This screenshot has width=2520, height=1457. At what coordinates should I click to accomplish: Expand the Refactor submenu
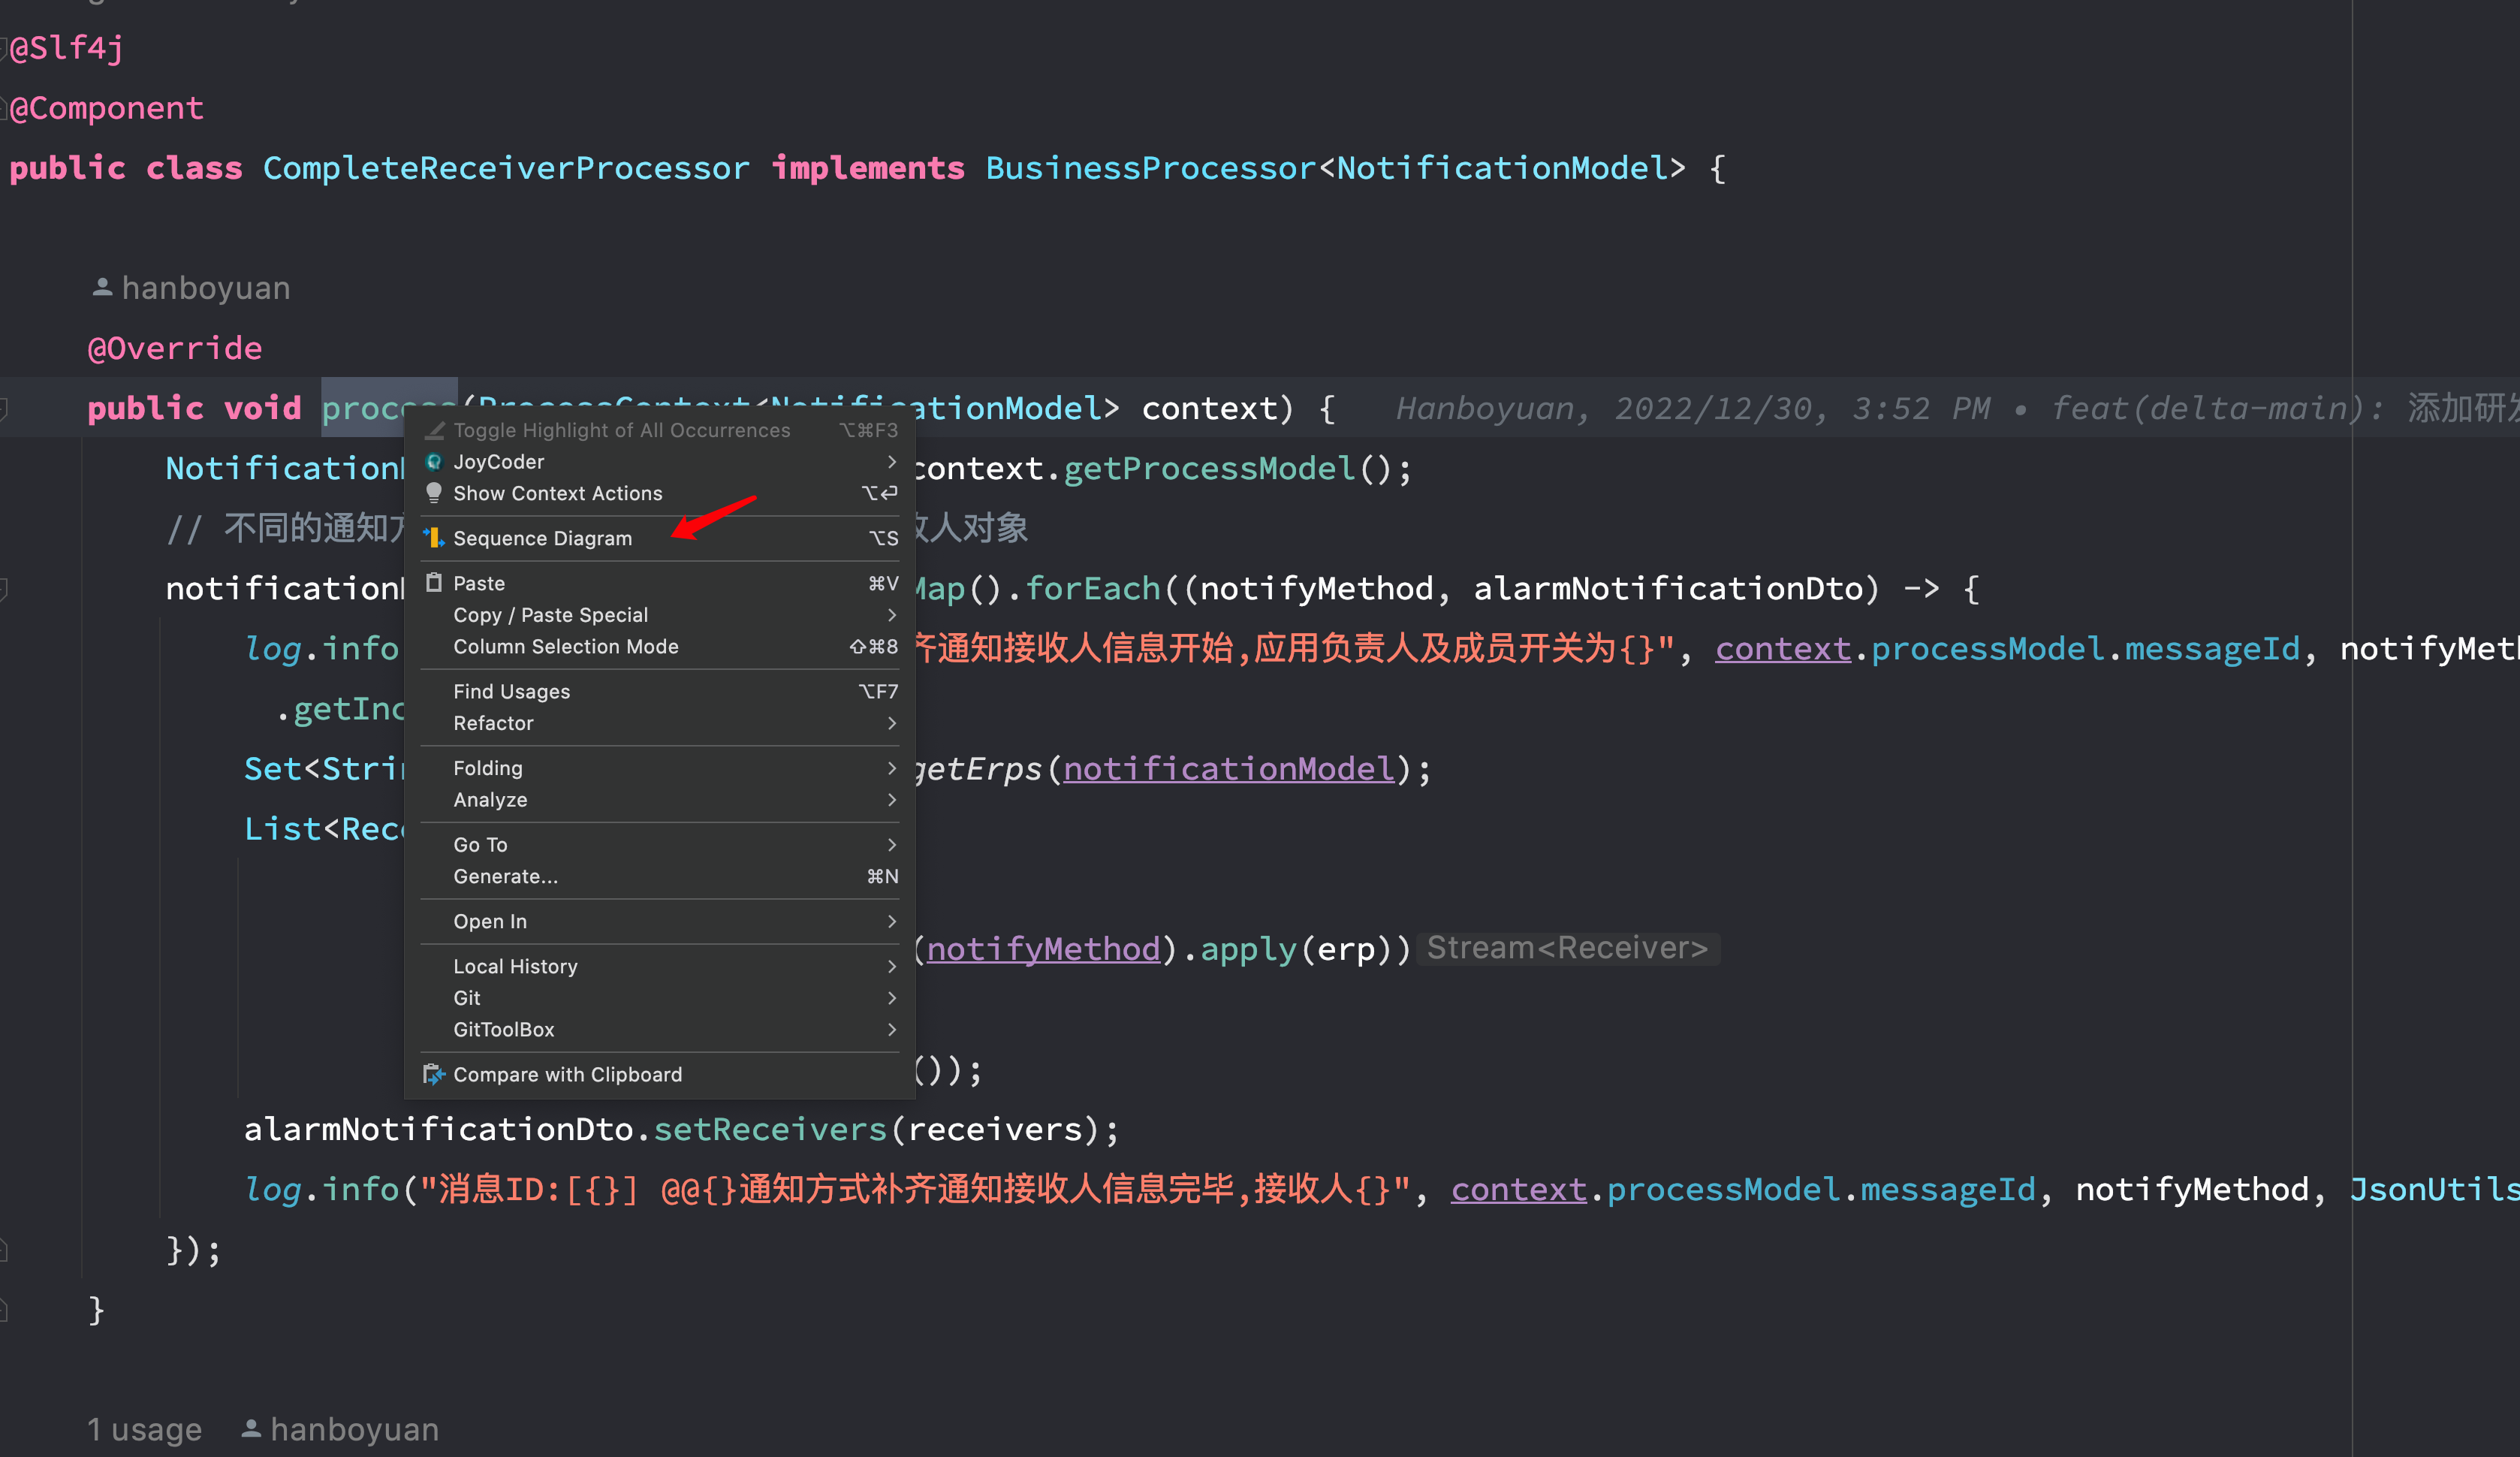[891, 723]
